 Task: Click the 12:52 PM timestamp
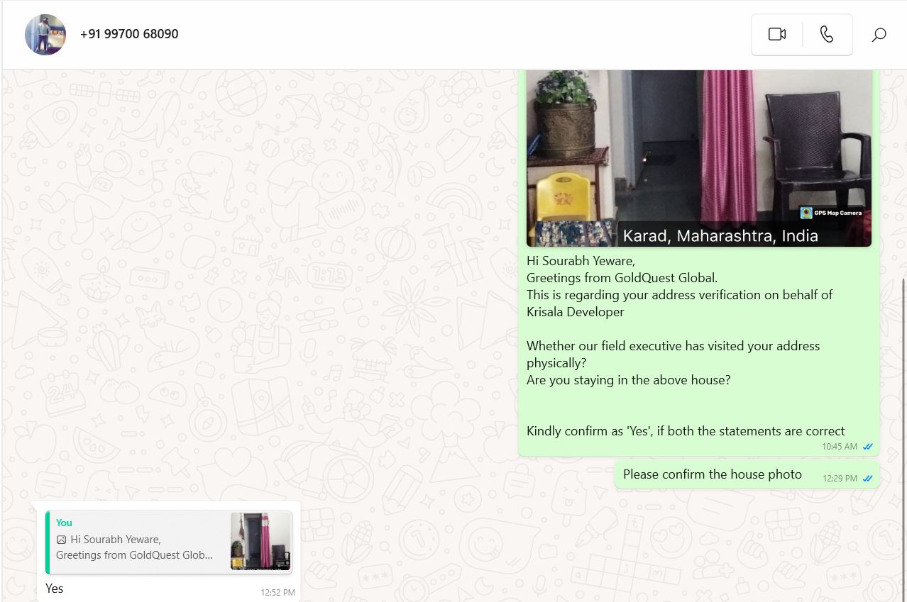277,593
